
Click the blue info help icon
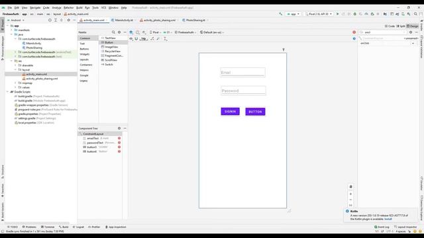354,38
